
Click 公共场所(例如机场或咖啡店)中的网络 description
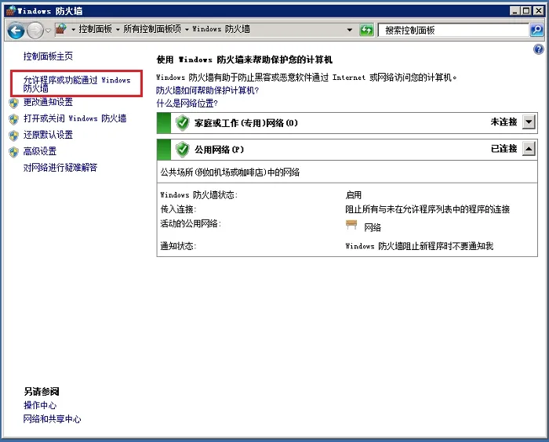click(230, 172)
